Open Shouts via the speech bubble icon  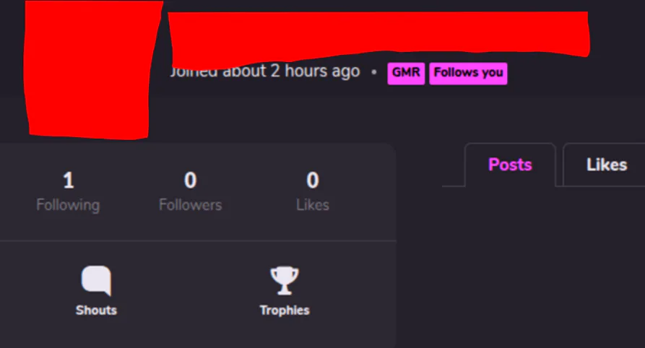click(96, 281)
